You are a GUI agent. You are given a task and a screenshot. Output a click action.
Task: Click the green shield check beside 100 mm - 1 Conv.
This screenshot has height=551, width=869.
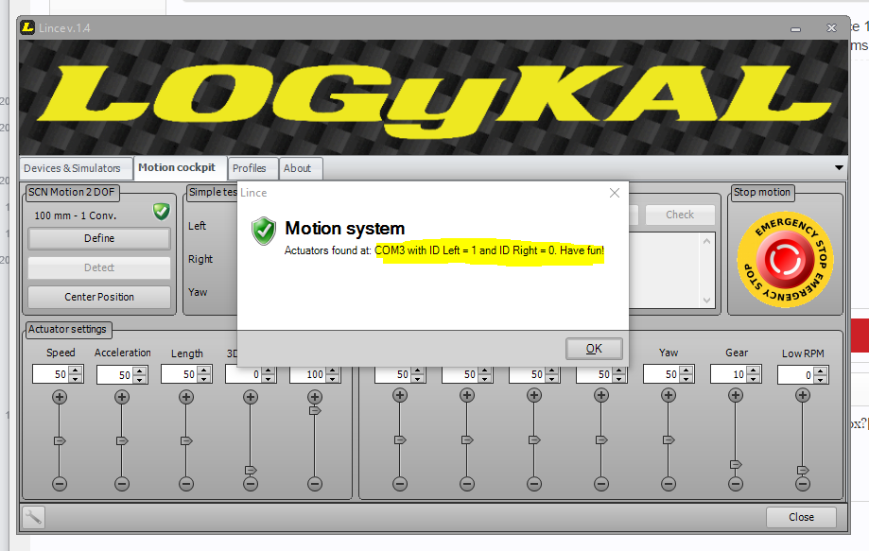[x=162, y=212]
